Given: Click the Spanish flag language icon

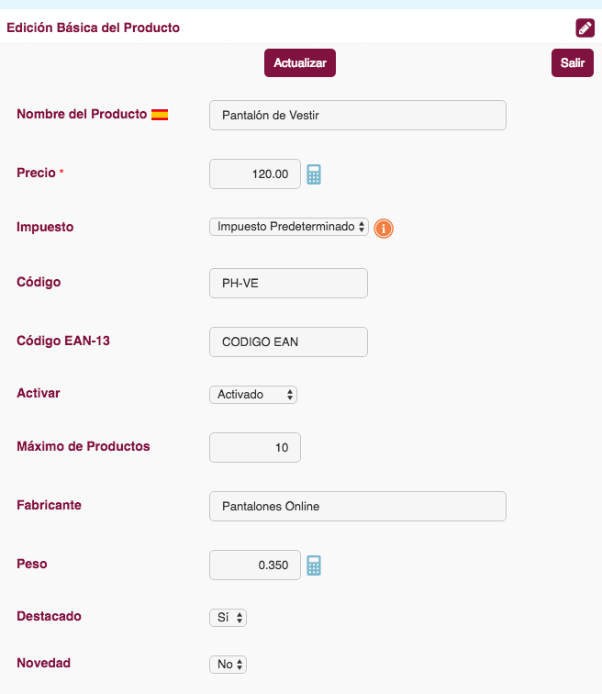Looking at the screenshot, I should point(160,115).
